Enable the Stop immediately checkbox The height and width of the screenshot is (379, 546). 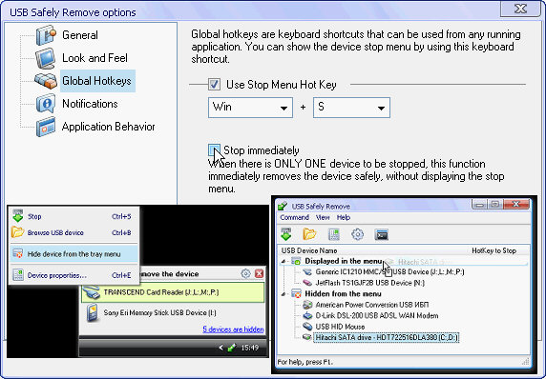tap(214, 150)
